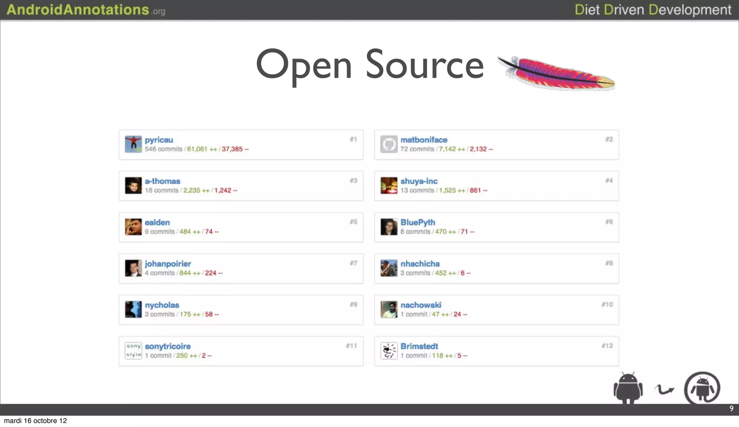Screen dimensions: 739x427
Task: Click '2,235 ++' additions count
Action: [x=196, y=190]
